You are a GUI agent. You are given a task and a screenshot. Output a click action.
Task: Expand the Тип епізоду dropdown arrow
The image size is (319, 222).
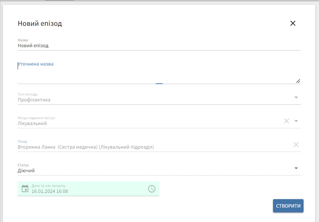coord(296,97)
